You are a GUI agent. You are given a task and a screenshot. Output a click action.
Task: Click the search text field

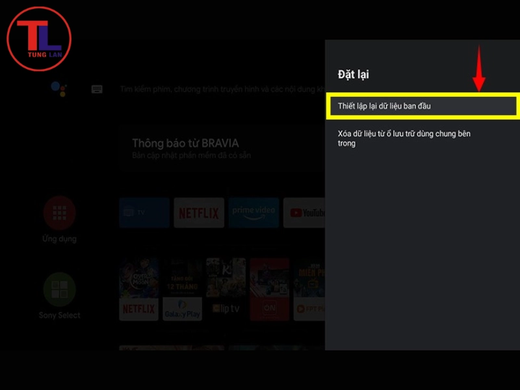[x=221, y=90]
